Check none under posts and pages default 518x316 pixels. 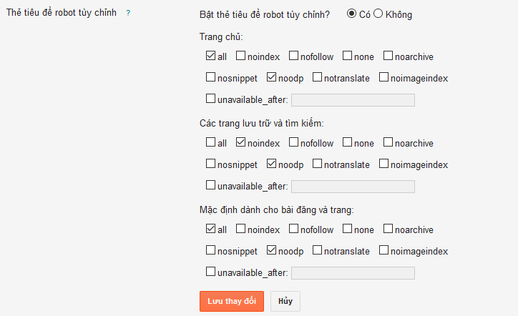tap(347, 229)
